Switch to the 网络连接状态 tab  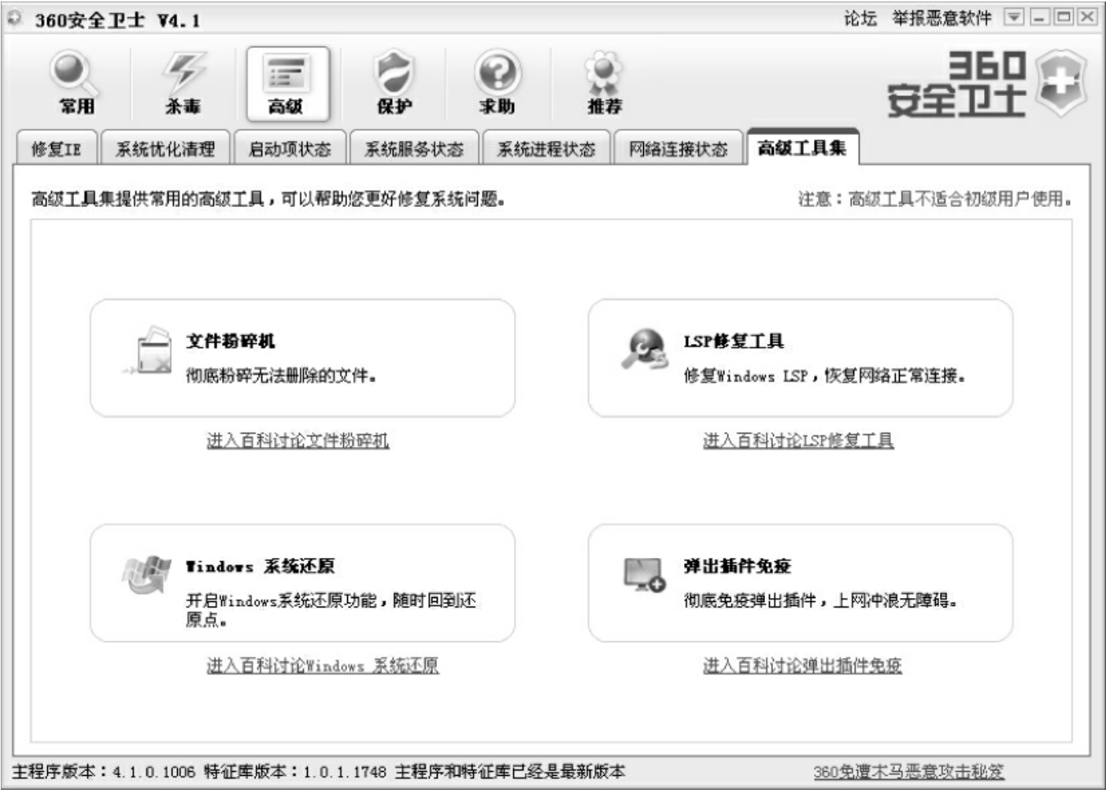pos(678,149)
